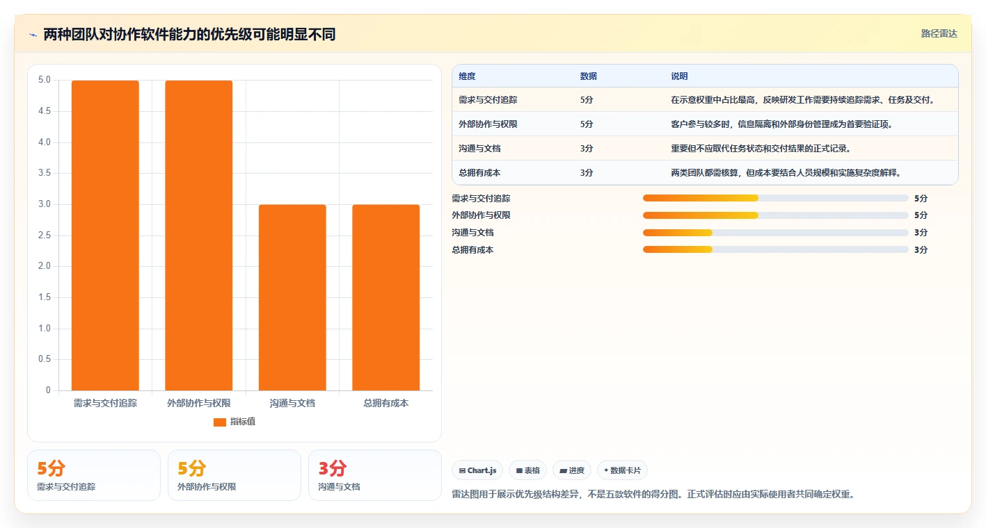Select the 5分 外部协作与权限 data card
The width and height of the screenshot is (986, 528).
(234, 475)
